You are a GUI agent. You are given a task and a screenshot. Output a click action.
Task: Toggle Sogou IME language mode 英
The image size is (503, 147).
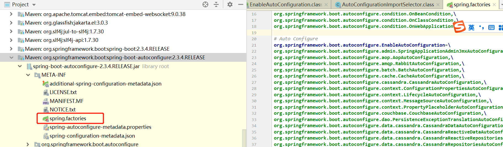[471, 27]
